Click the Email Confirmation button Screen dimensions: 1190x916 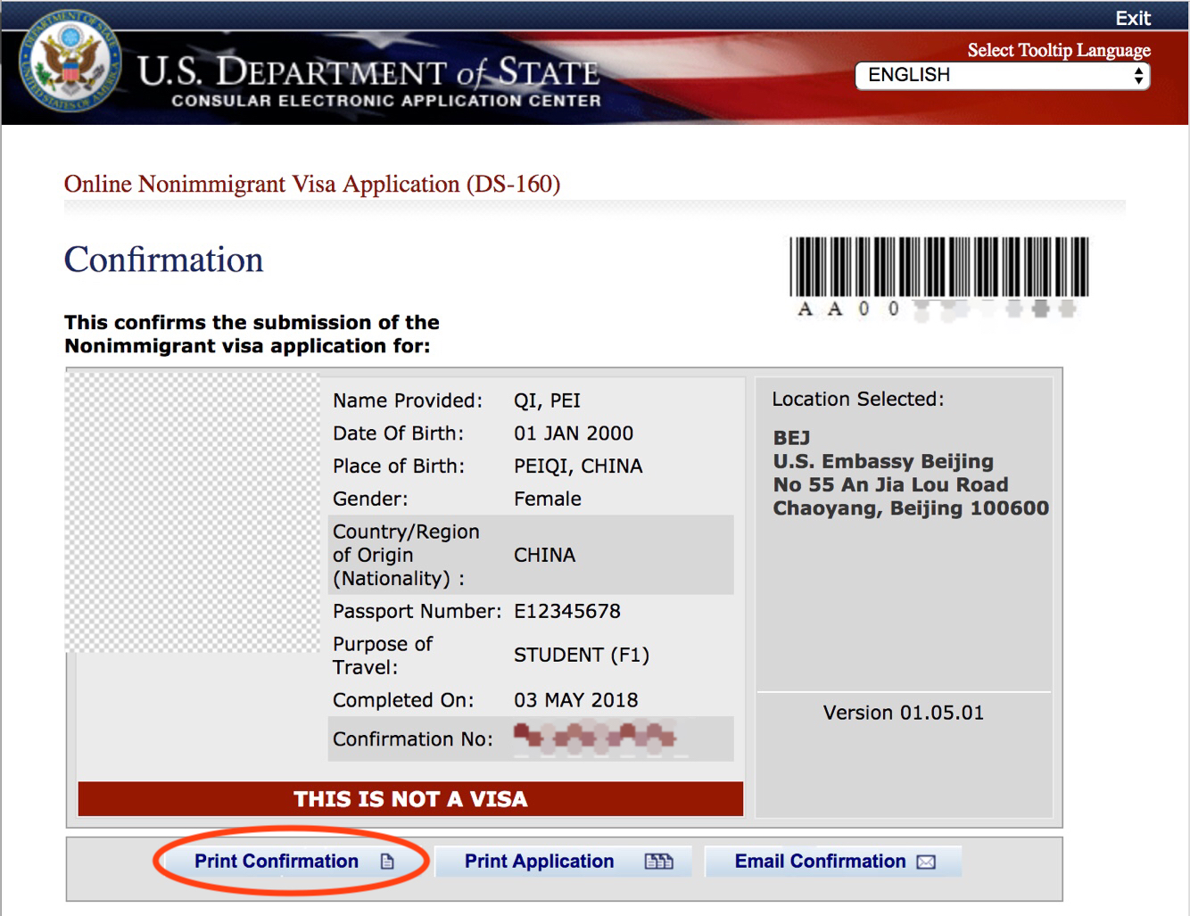[x=833, y=861]
